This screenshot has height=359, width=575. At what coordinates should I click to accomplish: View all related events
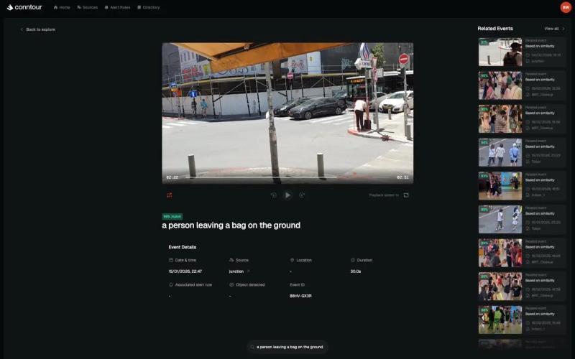(551, 29)
